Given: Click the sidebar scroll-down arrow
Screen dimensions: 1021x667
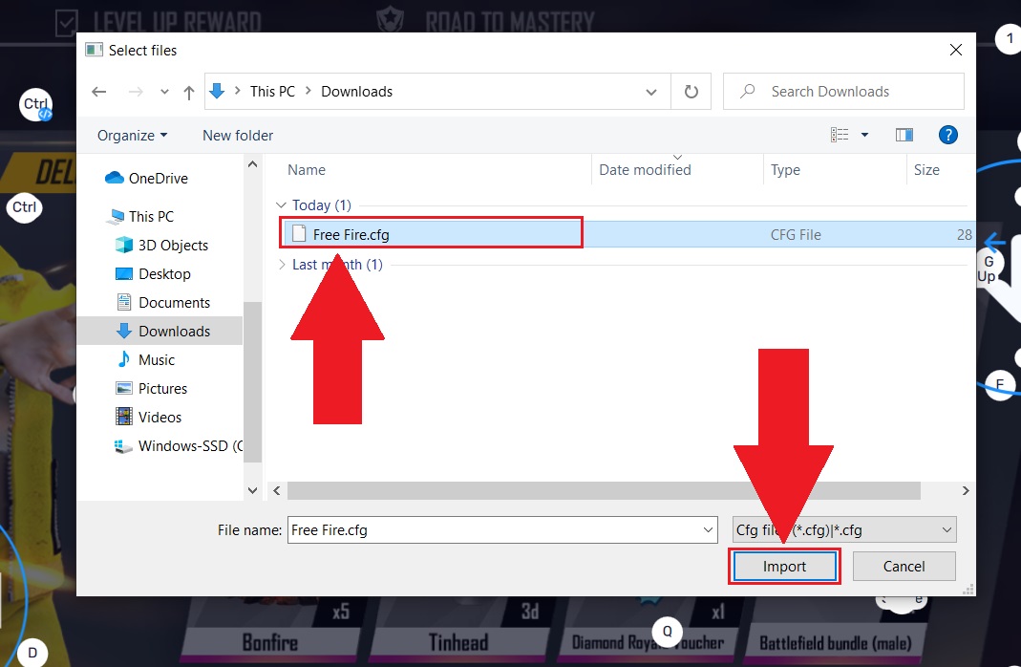Looking at the screenshot, I should click(x=253, y=490).
